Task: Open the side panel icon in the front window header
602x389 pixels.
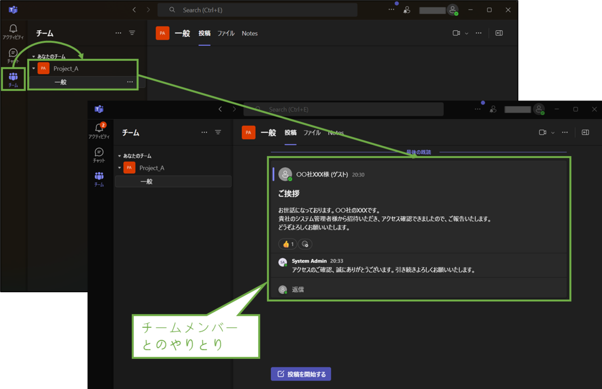Action: 585,133
